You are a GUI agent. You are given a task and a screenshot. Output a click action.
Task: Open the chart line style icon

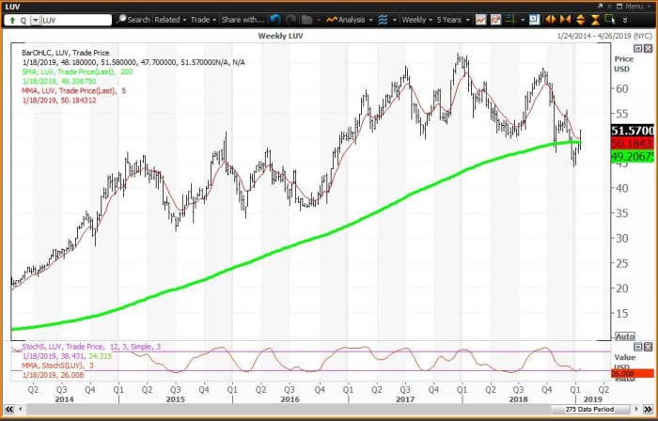pos(480,19)
